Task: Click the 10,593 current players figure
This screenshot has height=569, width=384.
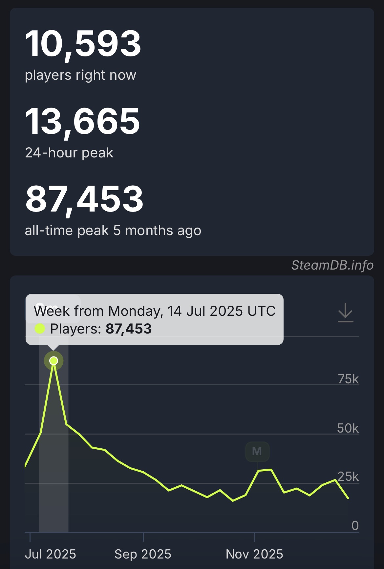Action: point(83,43)
